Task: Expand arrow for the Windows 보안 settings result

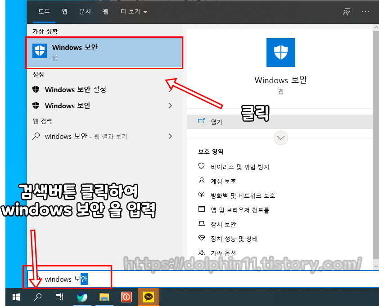Action: [x=171, y=106]
